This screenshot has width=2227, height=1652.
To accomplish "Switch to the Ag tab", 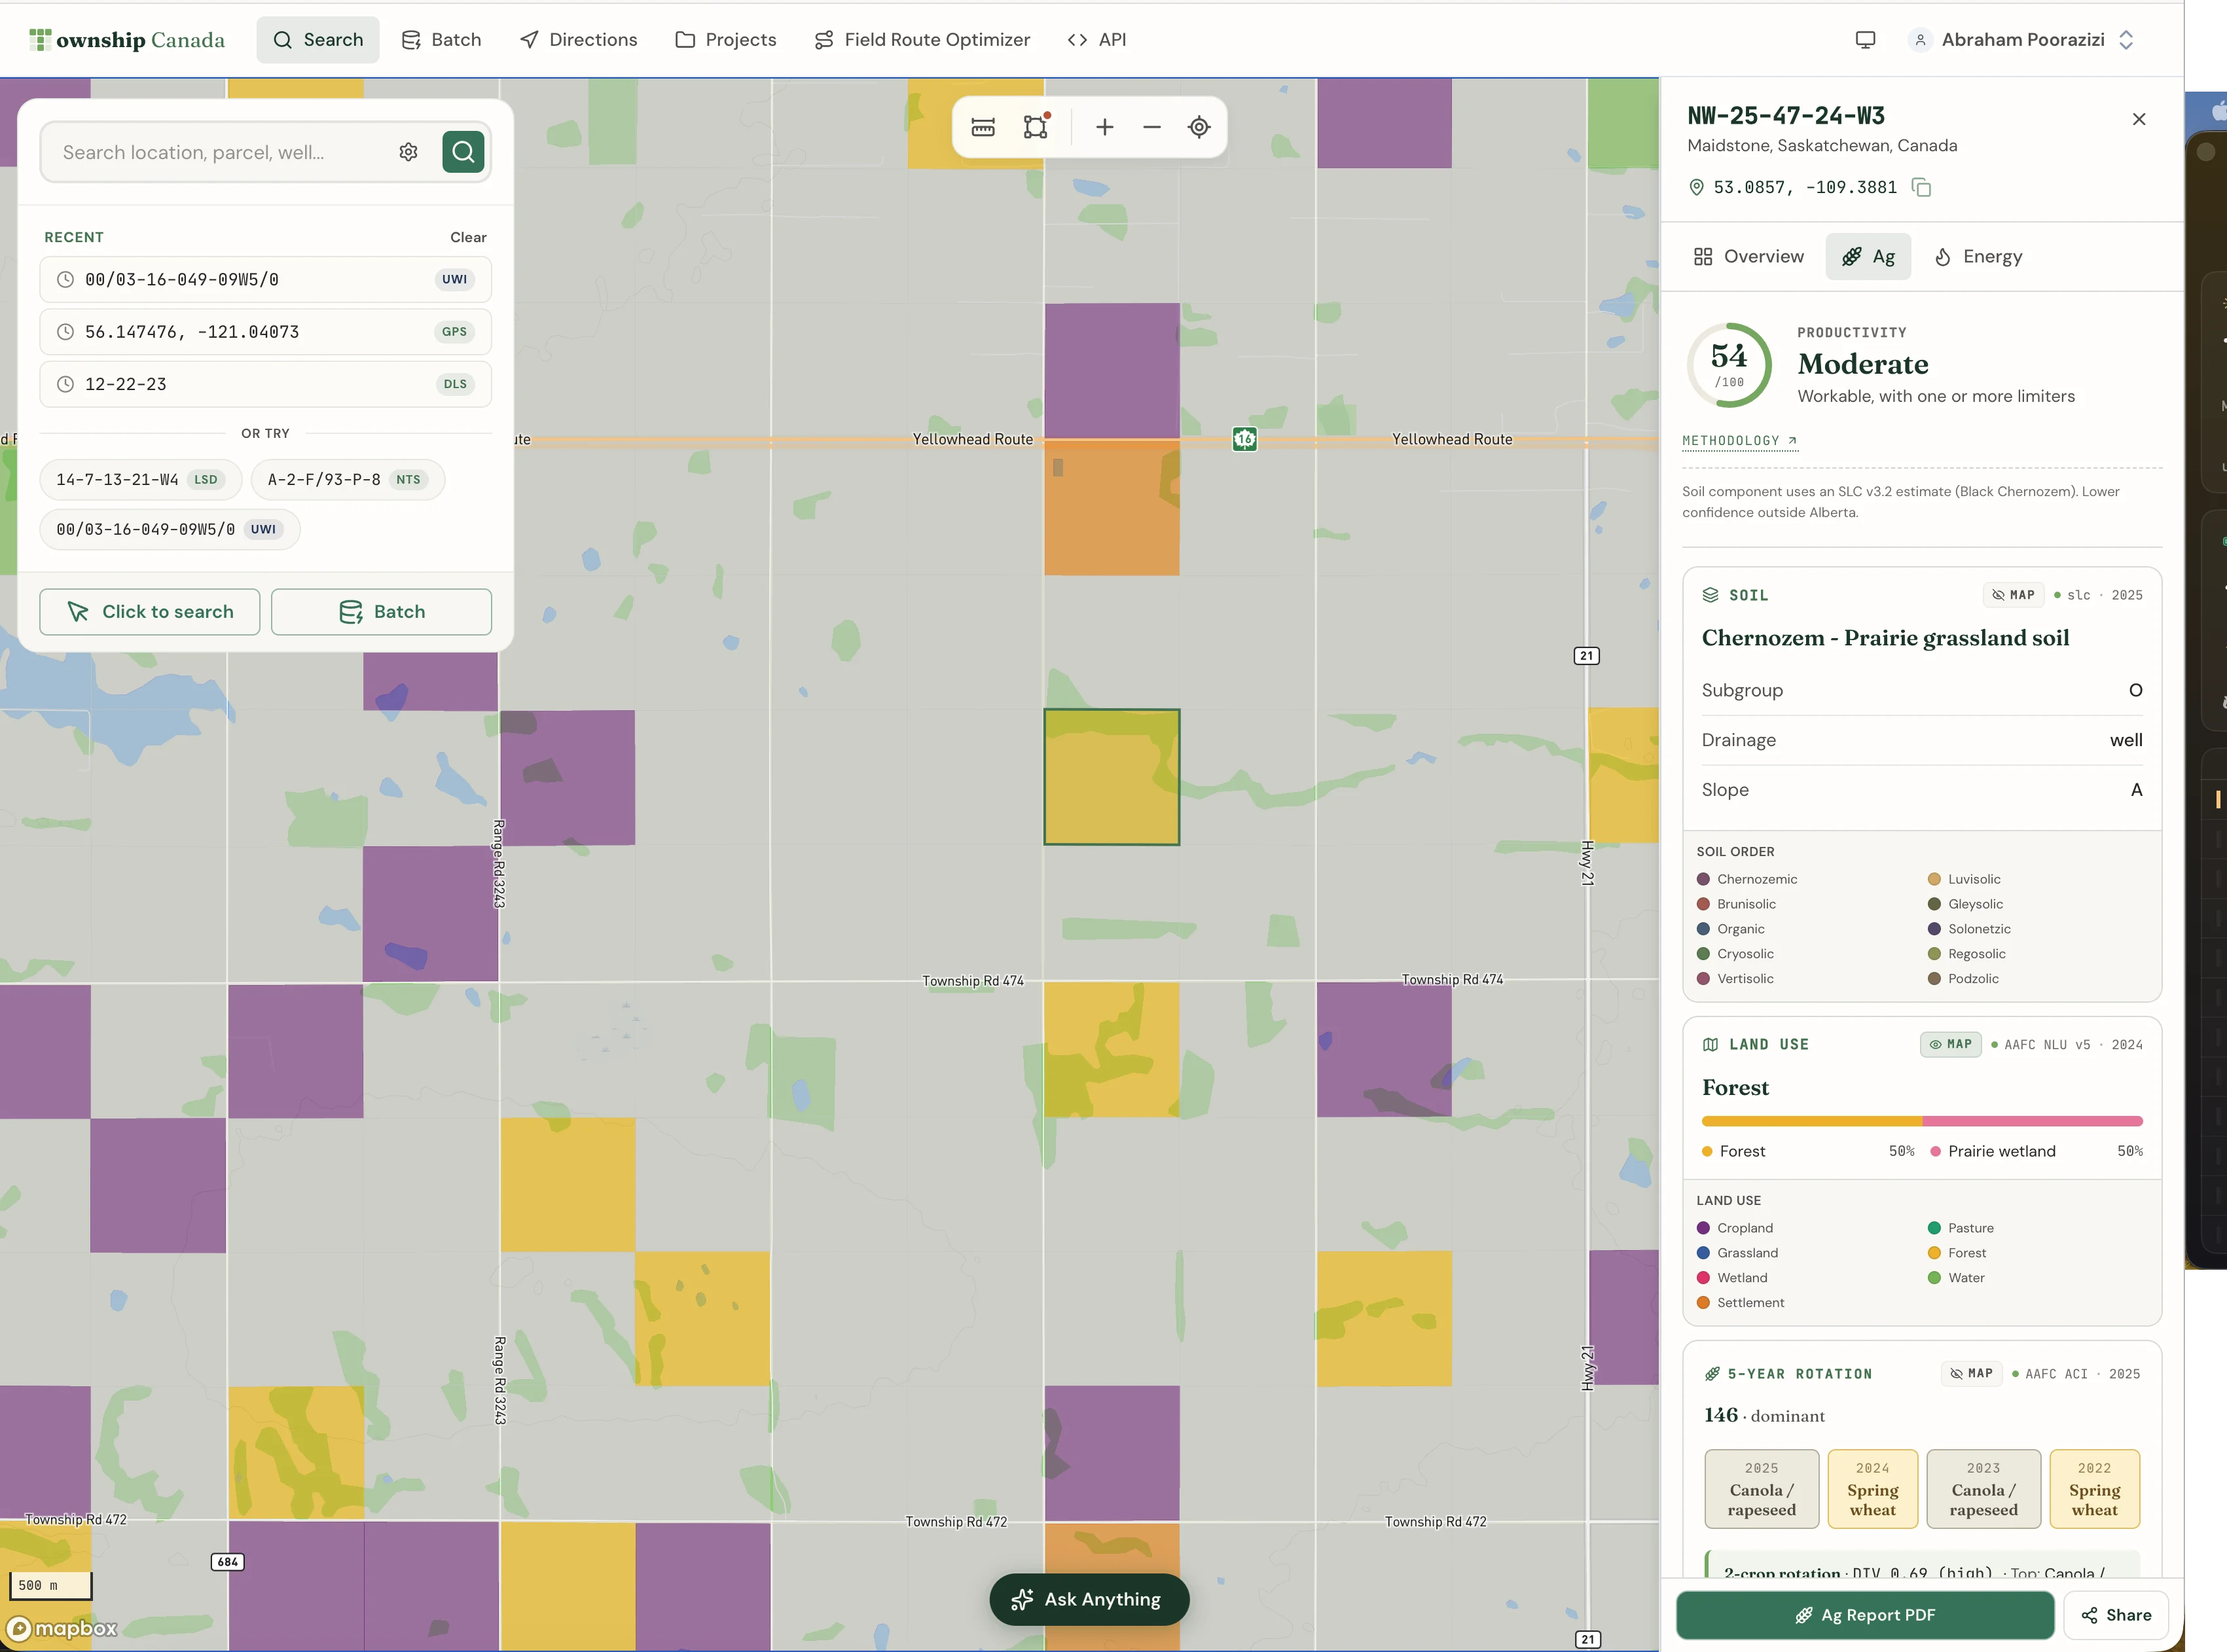I will pyautogui.click(x=1868, y=257).
